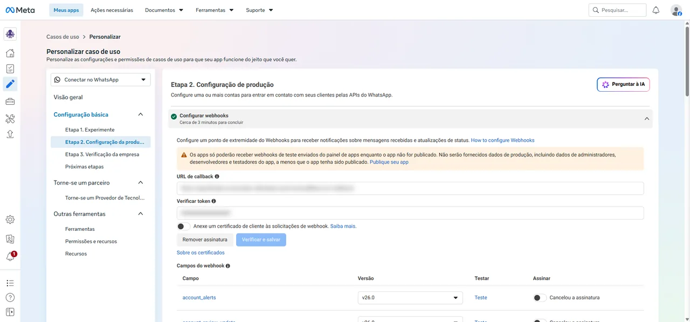
Task: Open the briefcase icon in left sidebar
Action: point(10,101)
